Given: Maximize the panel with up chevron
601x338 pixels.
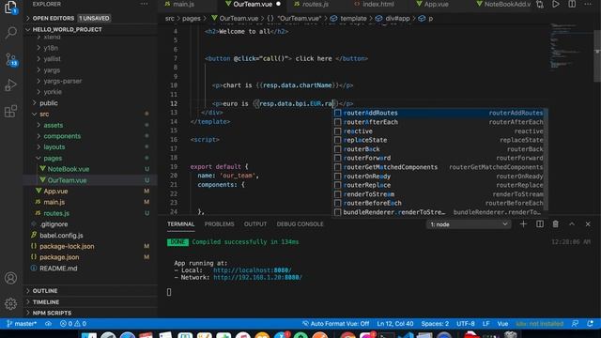Looking at the screenshot, I should [572, 224].
